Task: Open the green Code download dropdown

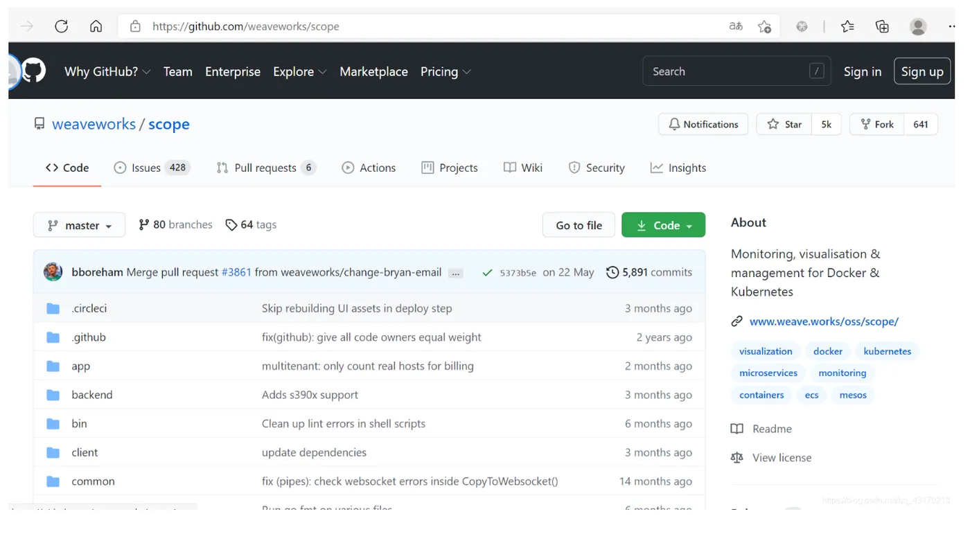Action: 663,225
